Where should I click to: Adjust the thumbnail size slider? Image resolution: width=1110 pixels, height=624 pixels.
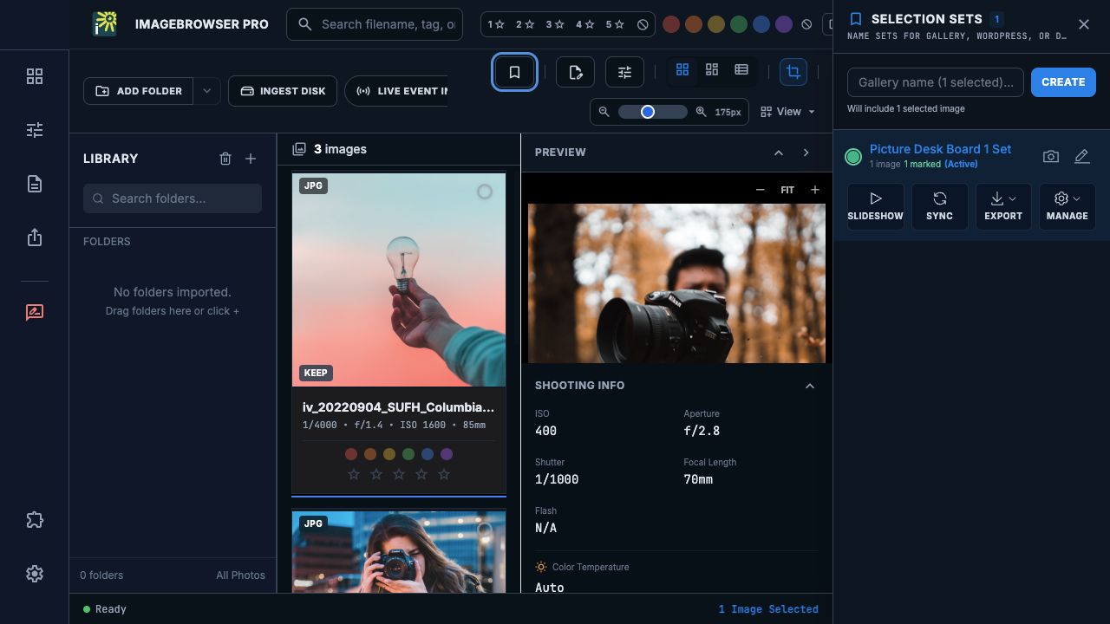[x=652, y=112]
